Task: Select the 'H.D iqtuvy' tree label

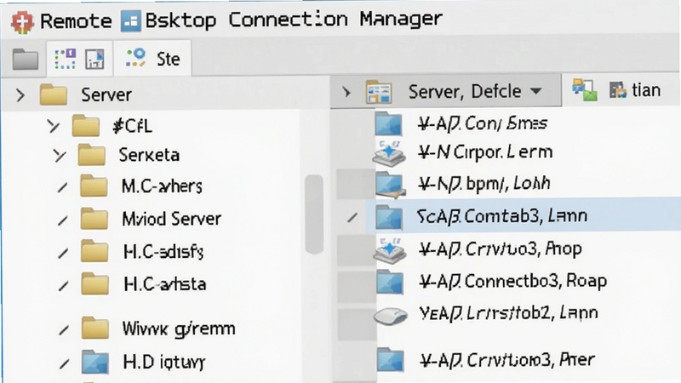Action: tap(164, 363)
